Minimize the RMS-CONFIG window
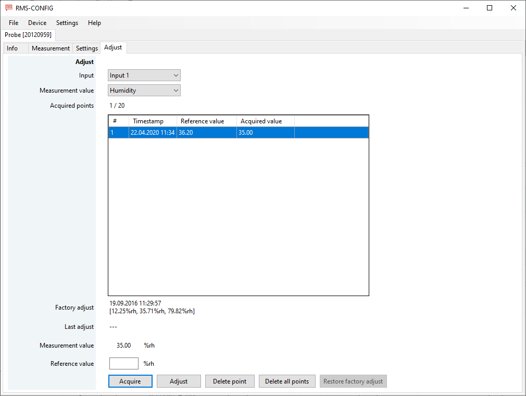This screenshot has width=526, height=396. click(466, 8)
